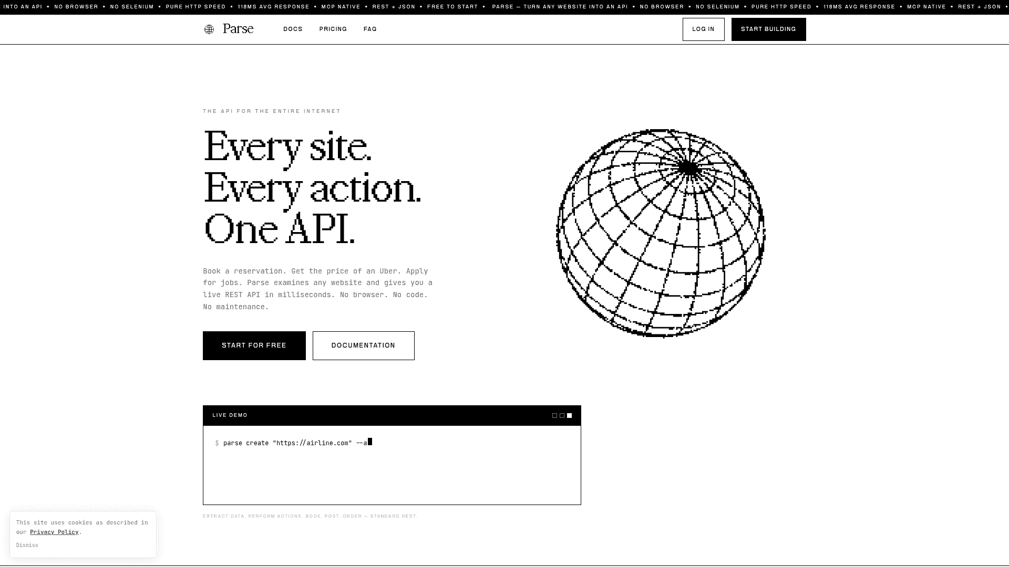Viewport: 1009px width, 567px height.
Task: Click 'The API for the entire internet' tagline
Action: [272, 111]
